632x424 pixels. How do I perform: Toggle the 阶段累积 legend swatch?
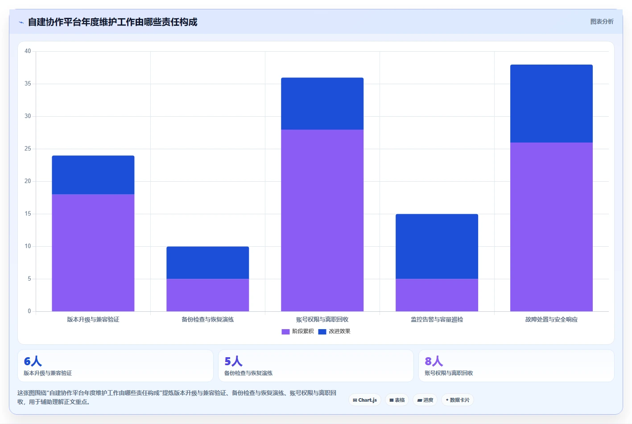tap(285, 331)
